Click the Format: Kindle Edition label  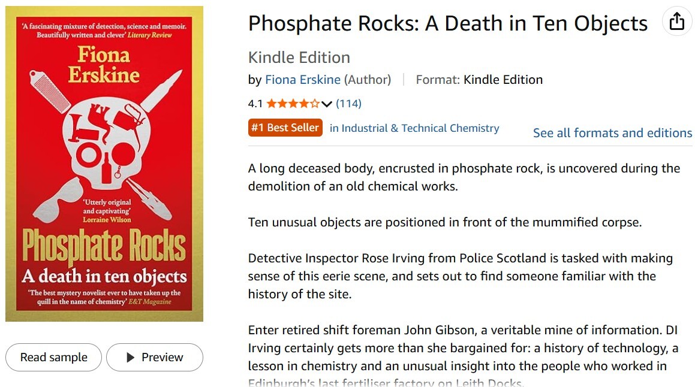(x=479, y=80)
